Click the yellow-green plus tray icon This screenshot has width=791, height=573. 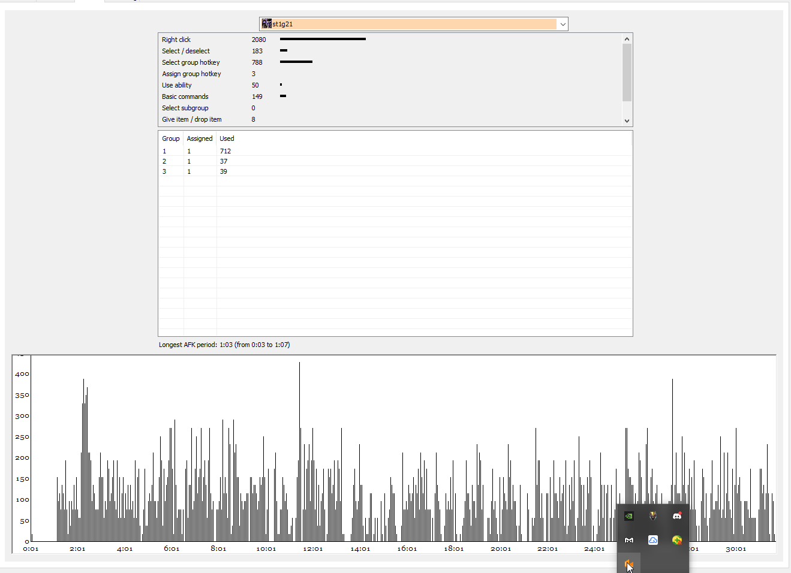click(677, 540)
